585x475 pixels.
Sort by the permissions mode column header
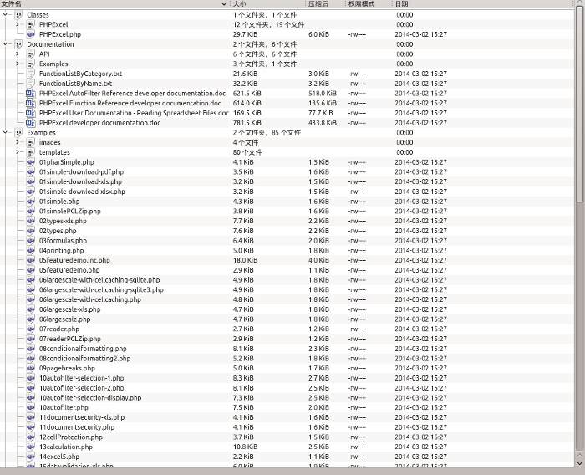tap(369, 3)
